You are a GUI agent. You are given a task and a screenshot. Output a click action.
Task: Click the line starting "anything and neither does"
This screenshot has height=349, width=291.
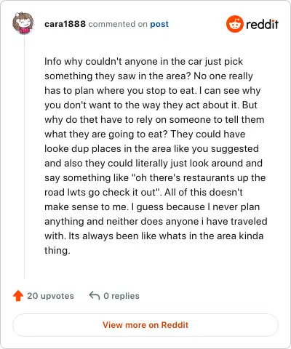point(156,222)
